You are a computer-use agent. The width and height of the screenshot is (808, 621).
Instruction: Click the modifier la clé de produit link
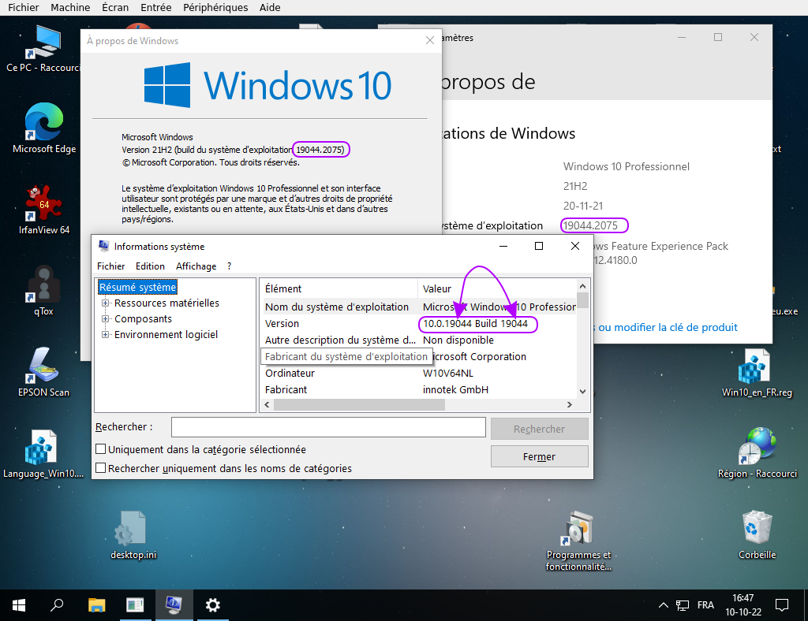pyautogui.click(x=668, y=327)
